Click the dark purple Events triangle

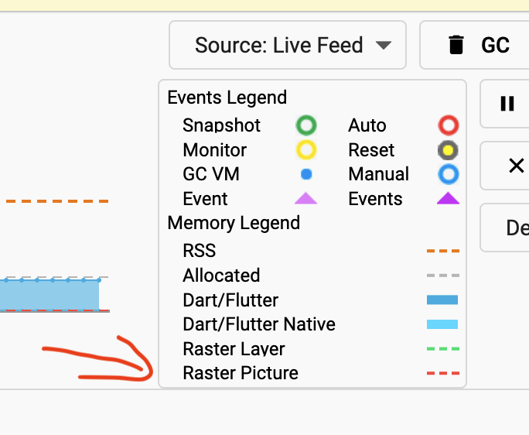pyautogui.click(x=449, y=198)
